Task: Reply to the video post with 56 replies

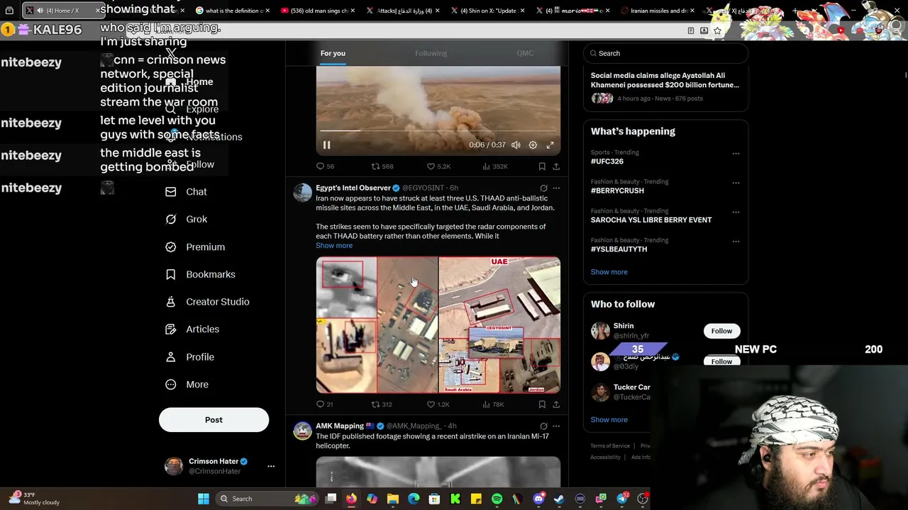Action: pyautogui.click(x=325, y=166)
